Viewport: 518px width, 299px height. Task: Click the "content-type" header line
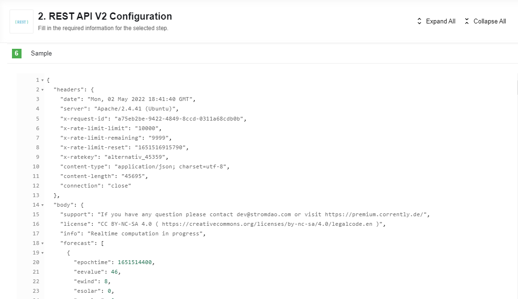145,166
